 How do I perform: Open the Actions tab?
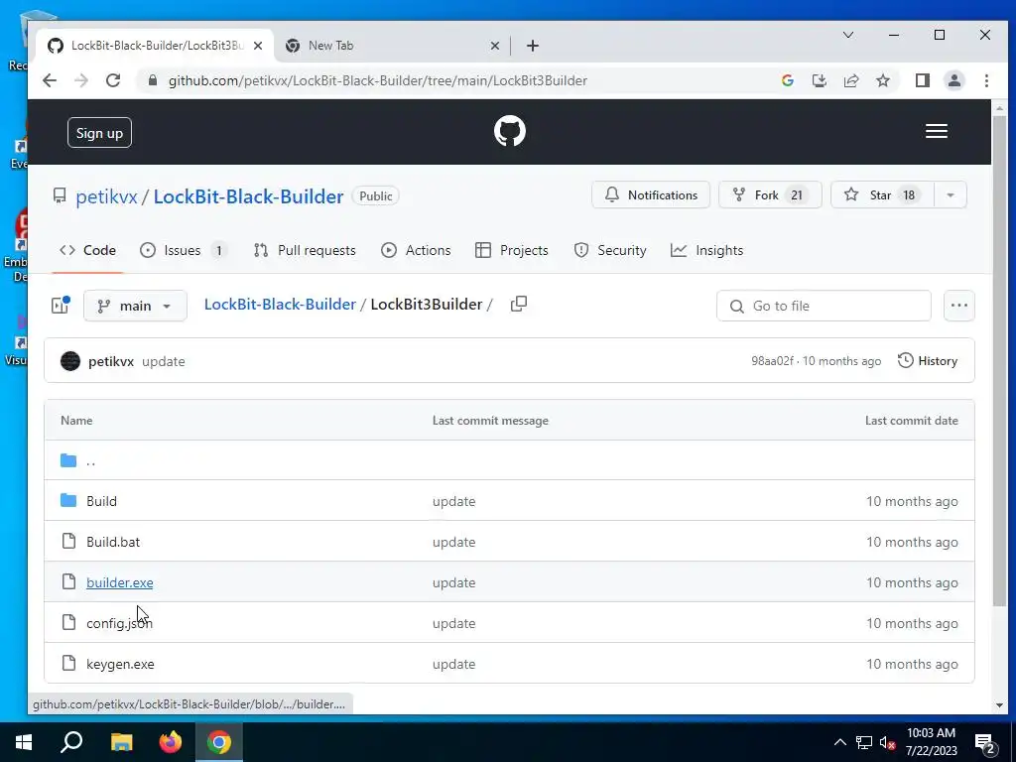pos(416,250)
